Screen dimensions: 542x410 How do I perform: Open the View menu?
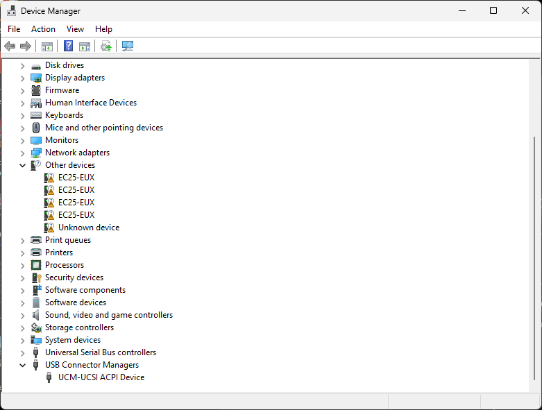75,29
